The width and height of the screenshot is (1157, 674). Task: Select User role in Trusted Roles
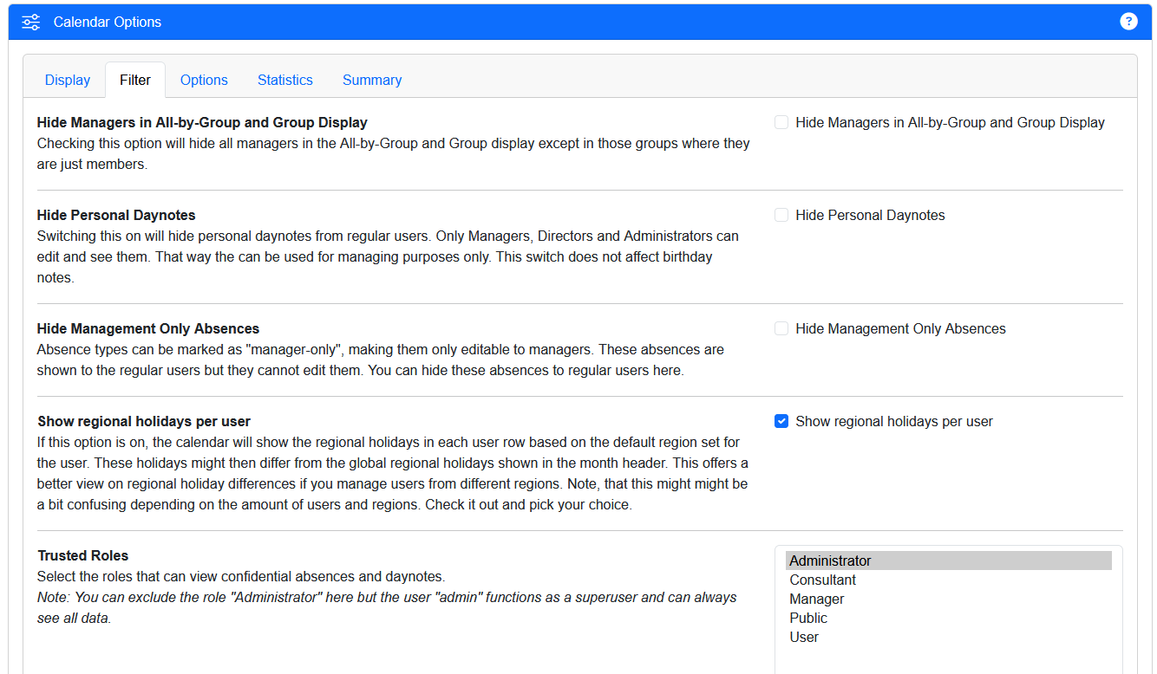tap(804, 637)
